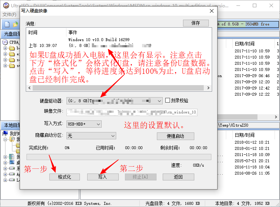This screenshot has height=207, width=280.
Task: Open the 文件(F) menu in UltraISO
Action: (9, 15)
